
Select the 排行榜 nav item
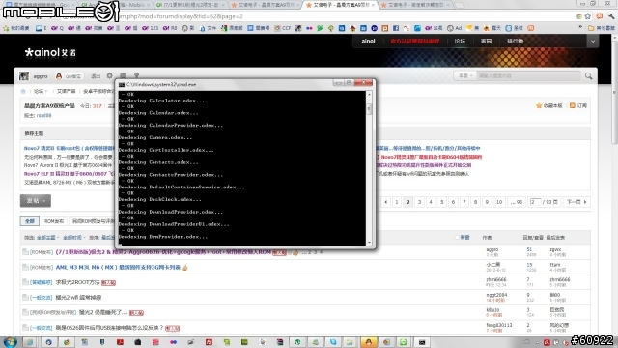[x=515, y=41]
